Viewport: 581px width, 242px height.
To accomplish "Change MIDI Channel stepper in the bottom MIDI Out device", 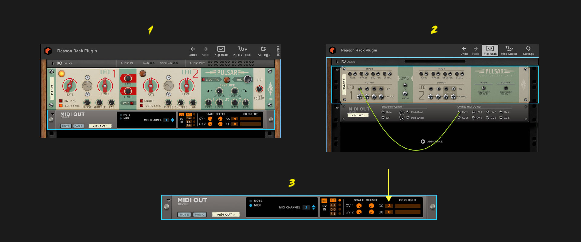I will [x=313, y=207].
